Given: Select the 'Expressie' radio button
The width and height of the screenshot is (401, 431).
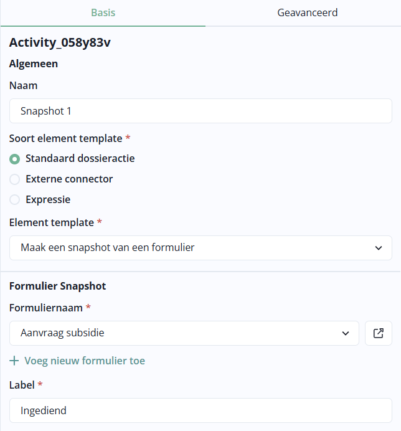Looking at the screenshot, I should [x=15, y=200].
